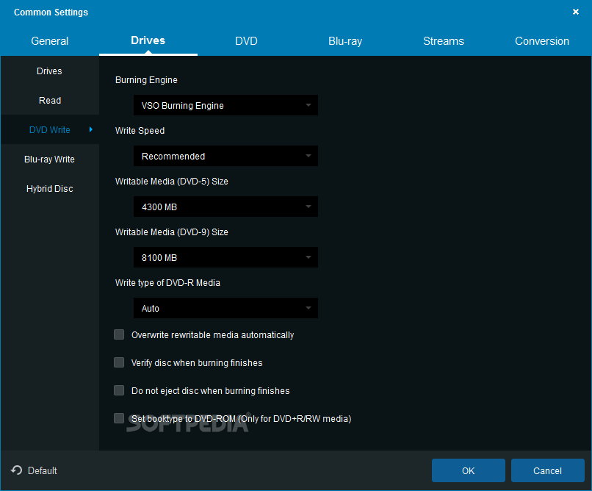Open the Read section in sidebar
This screenshot has width=592, height=491.
(x=49, y=101)
